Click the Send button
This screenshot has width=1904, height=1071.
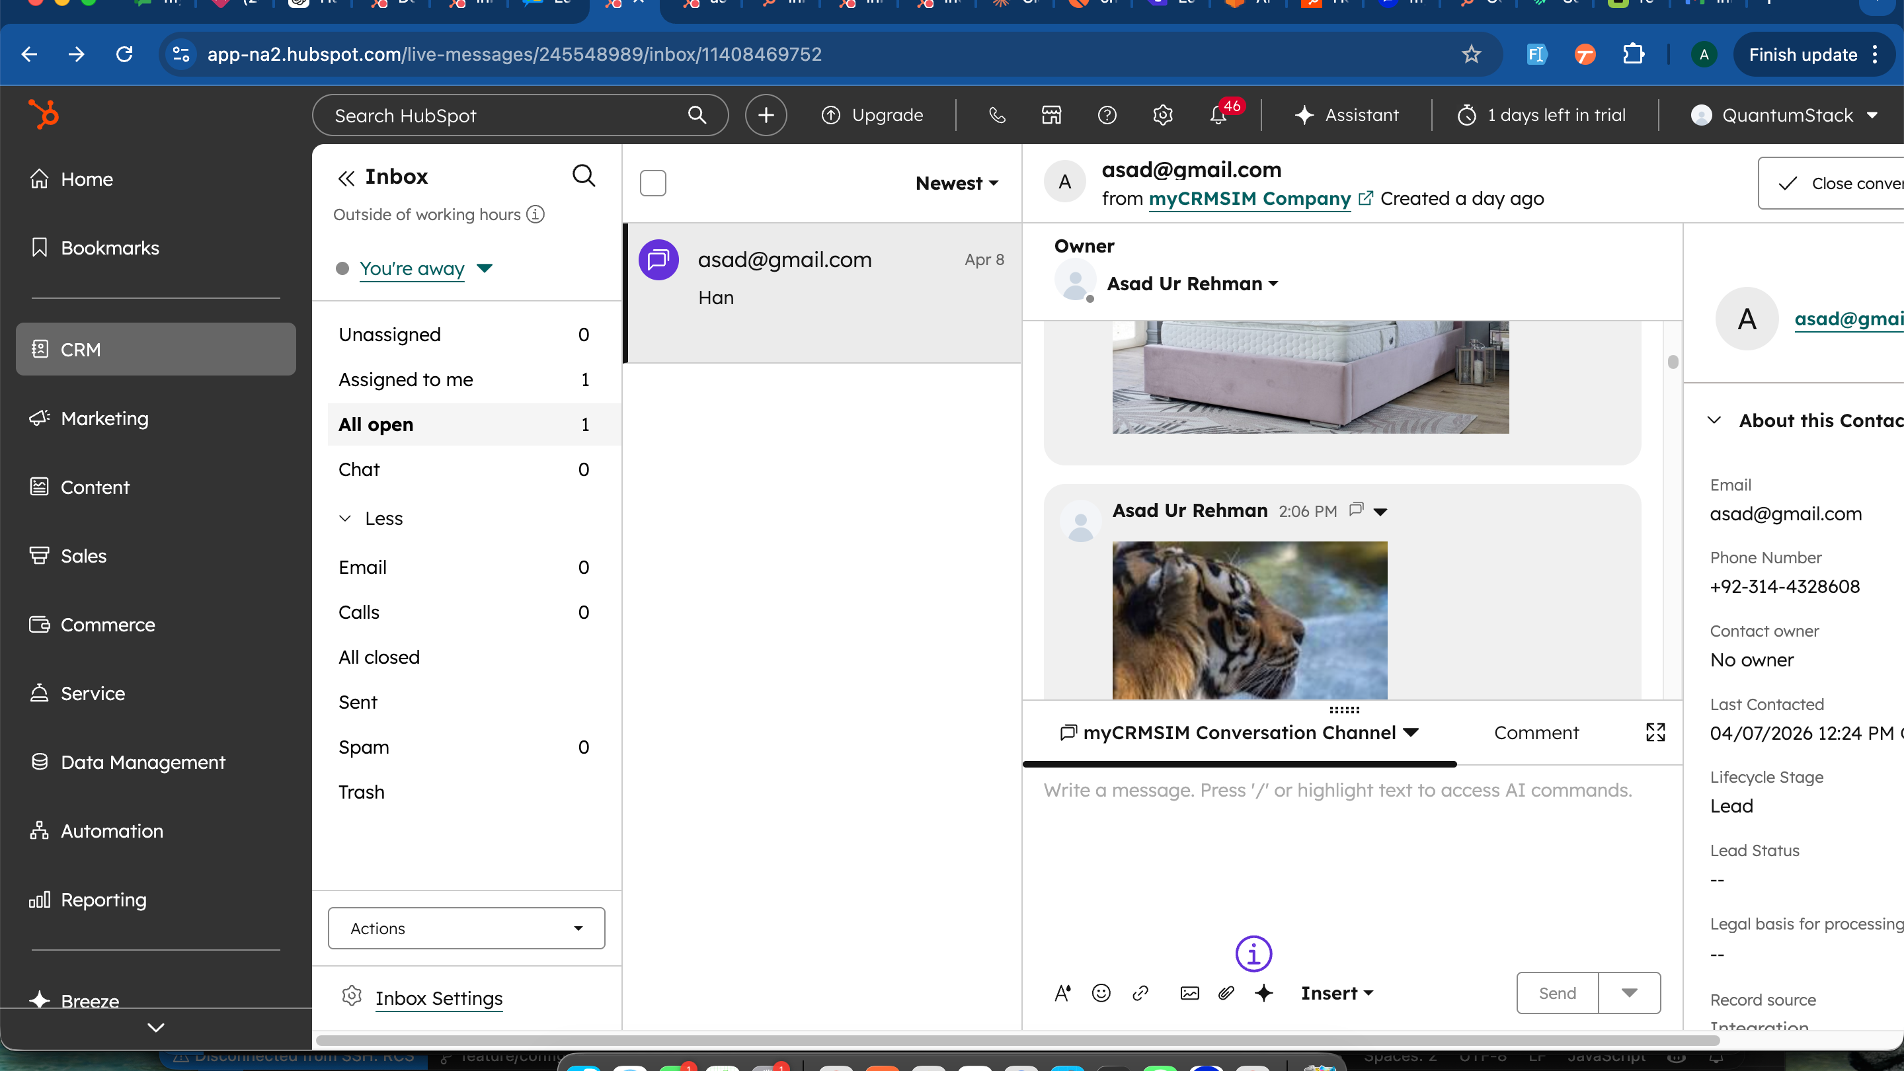[x=1558, y=992]
